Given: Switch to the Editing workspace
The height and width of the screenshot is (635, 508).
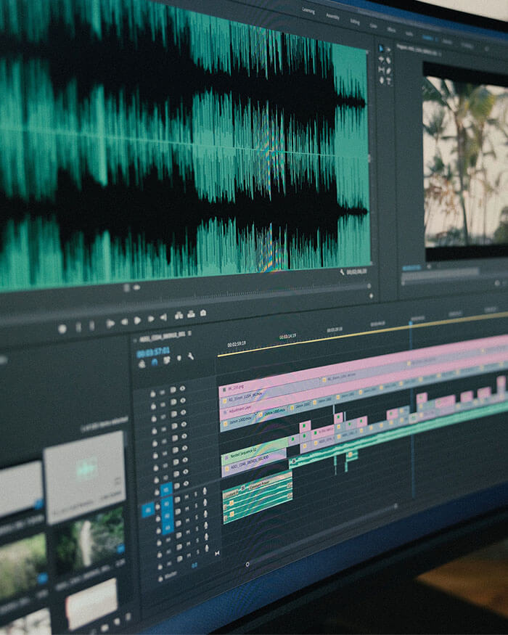Looking at the screenshot, I should tap(355, 22).
